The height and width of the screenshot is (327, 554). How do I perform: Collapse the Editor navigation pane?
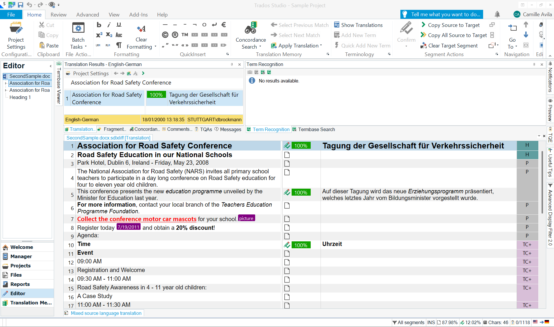click(x=51, y=66)
